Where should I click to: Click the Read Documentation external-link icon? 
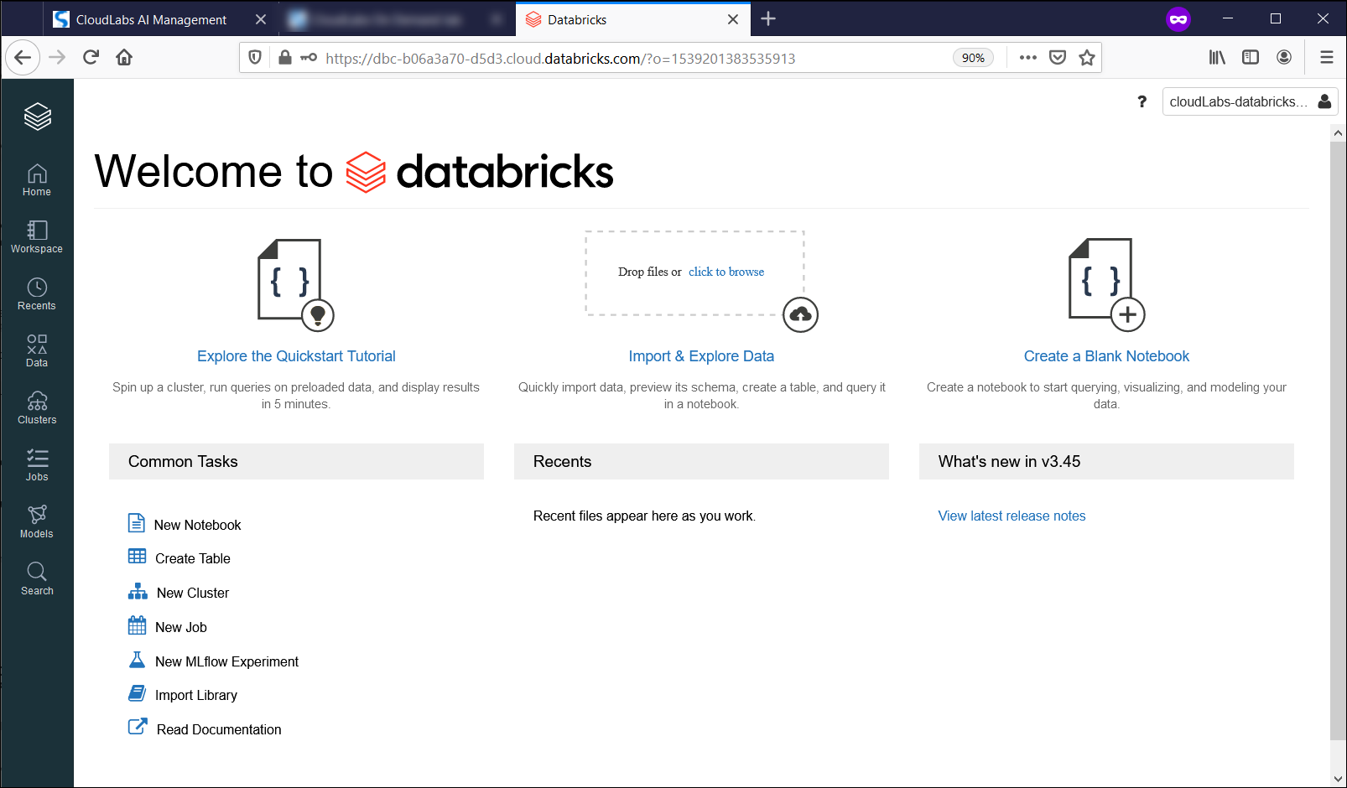click(138, 726)
